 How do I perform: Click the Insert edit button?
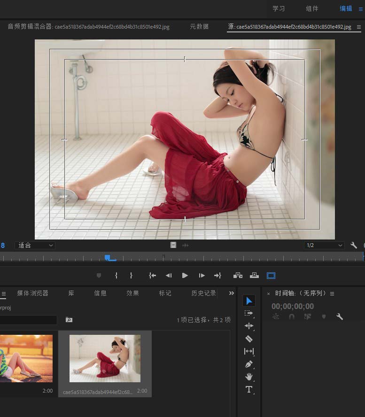coord(238,276)
